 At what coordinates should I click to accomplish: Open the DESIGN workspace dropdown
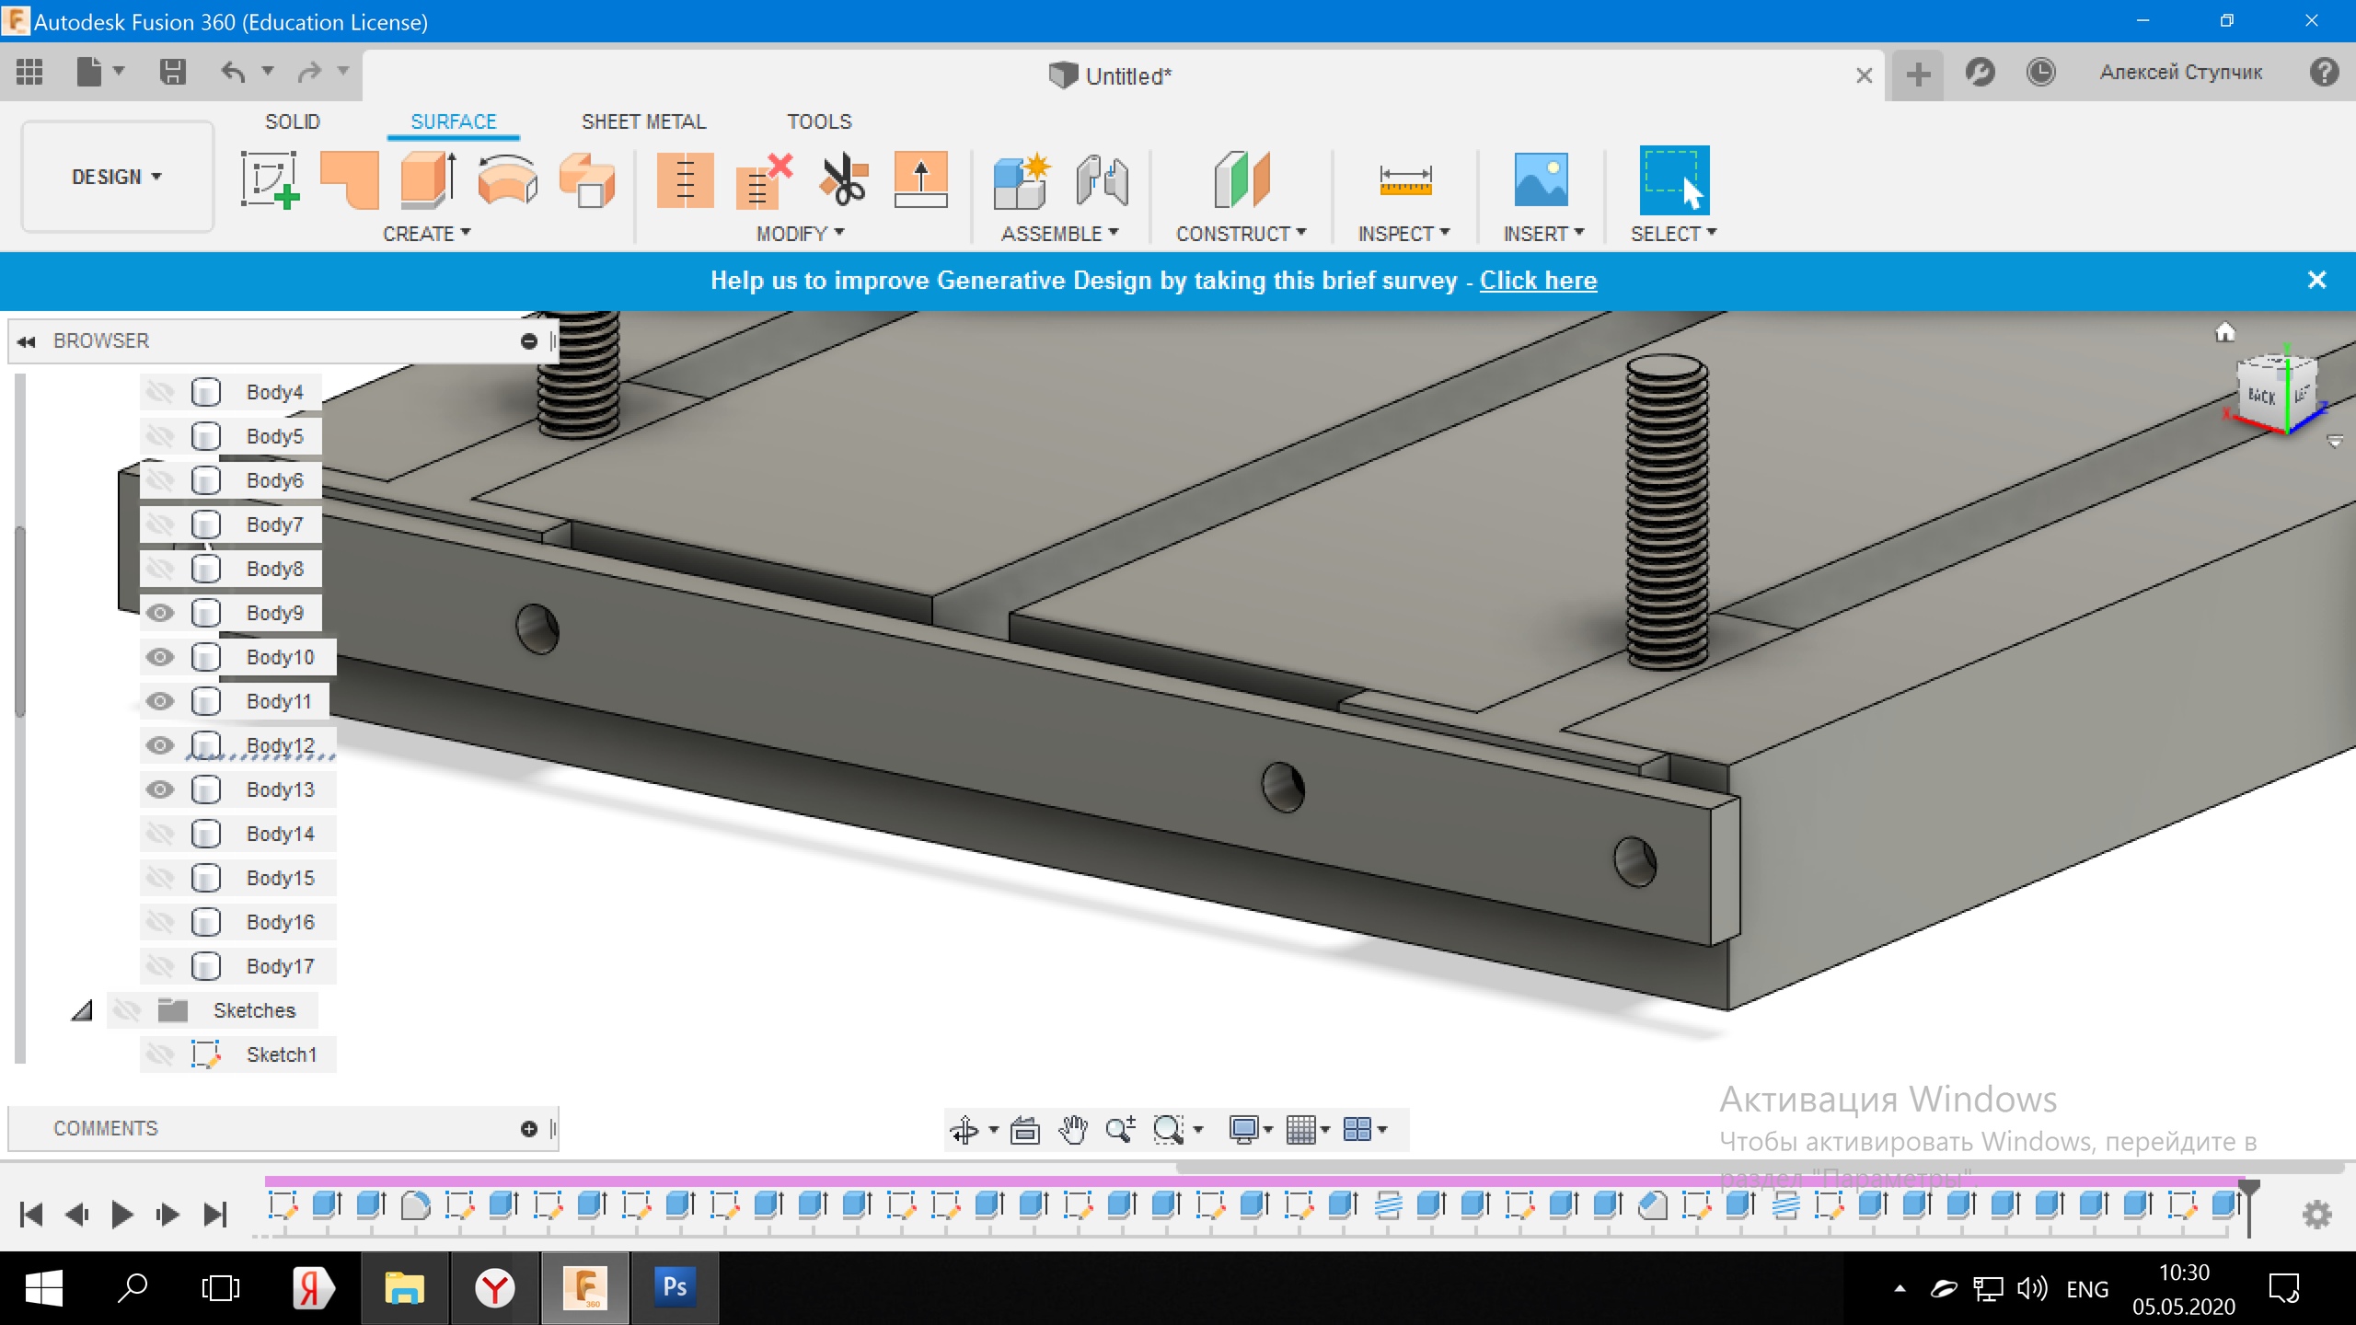[117, 177]
